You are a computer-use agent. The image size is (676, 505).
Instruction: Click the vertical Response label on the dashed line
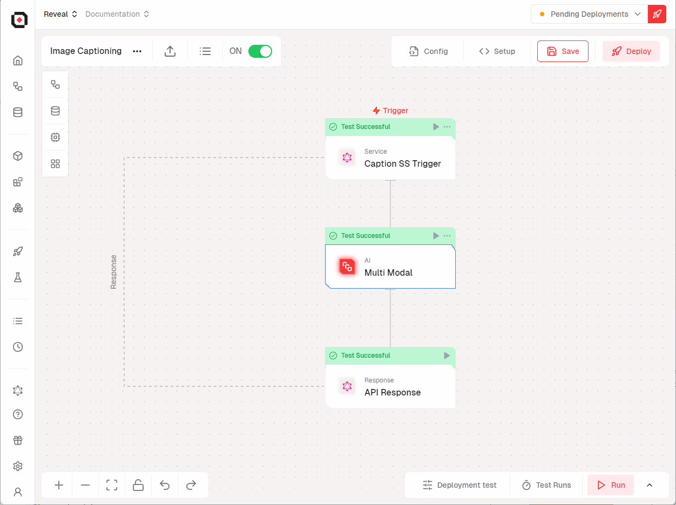coord(113,272)
